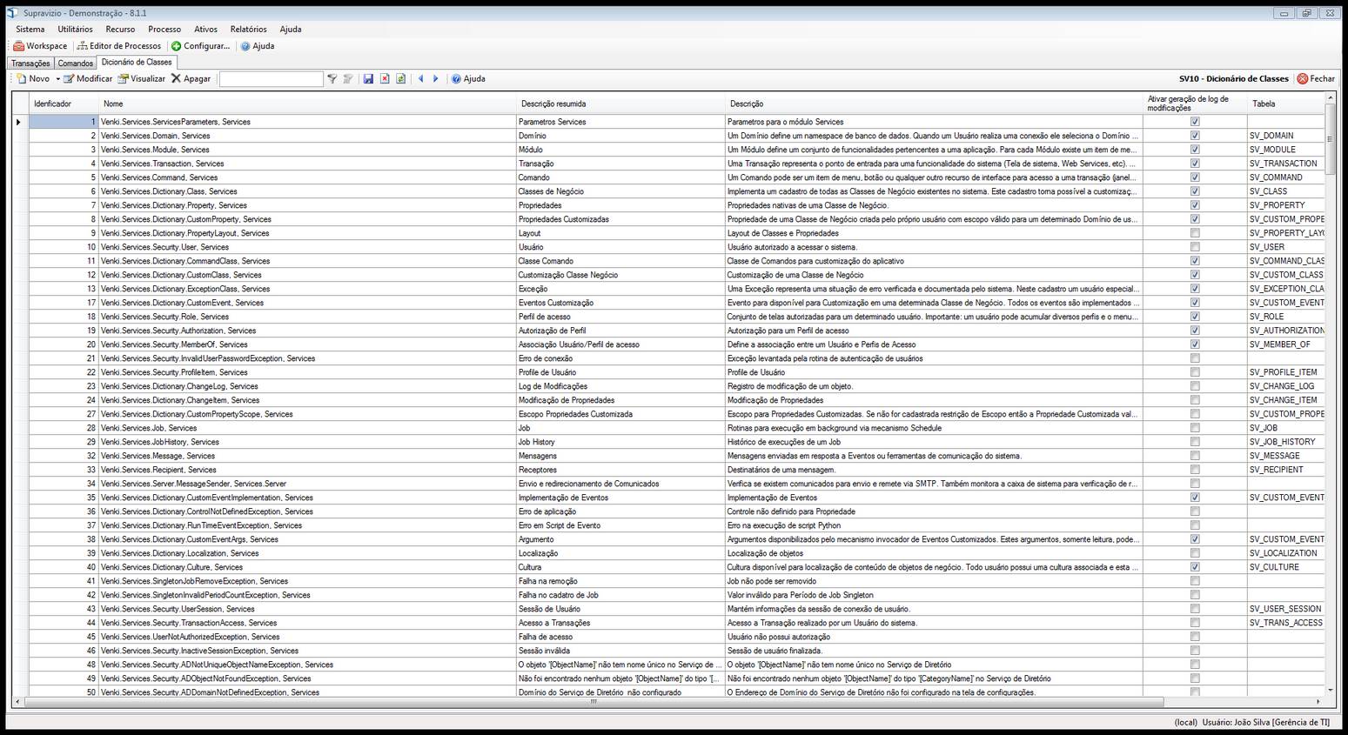Open the Ajuda menu in menu bar
The image size is (1348, 735).
pos(291,30)
